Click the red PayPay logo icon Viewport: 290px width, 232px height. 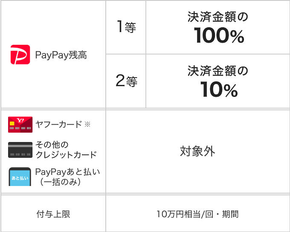point(20,55)
